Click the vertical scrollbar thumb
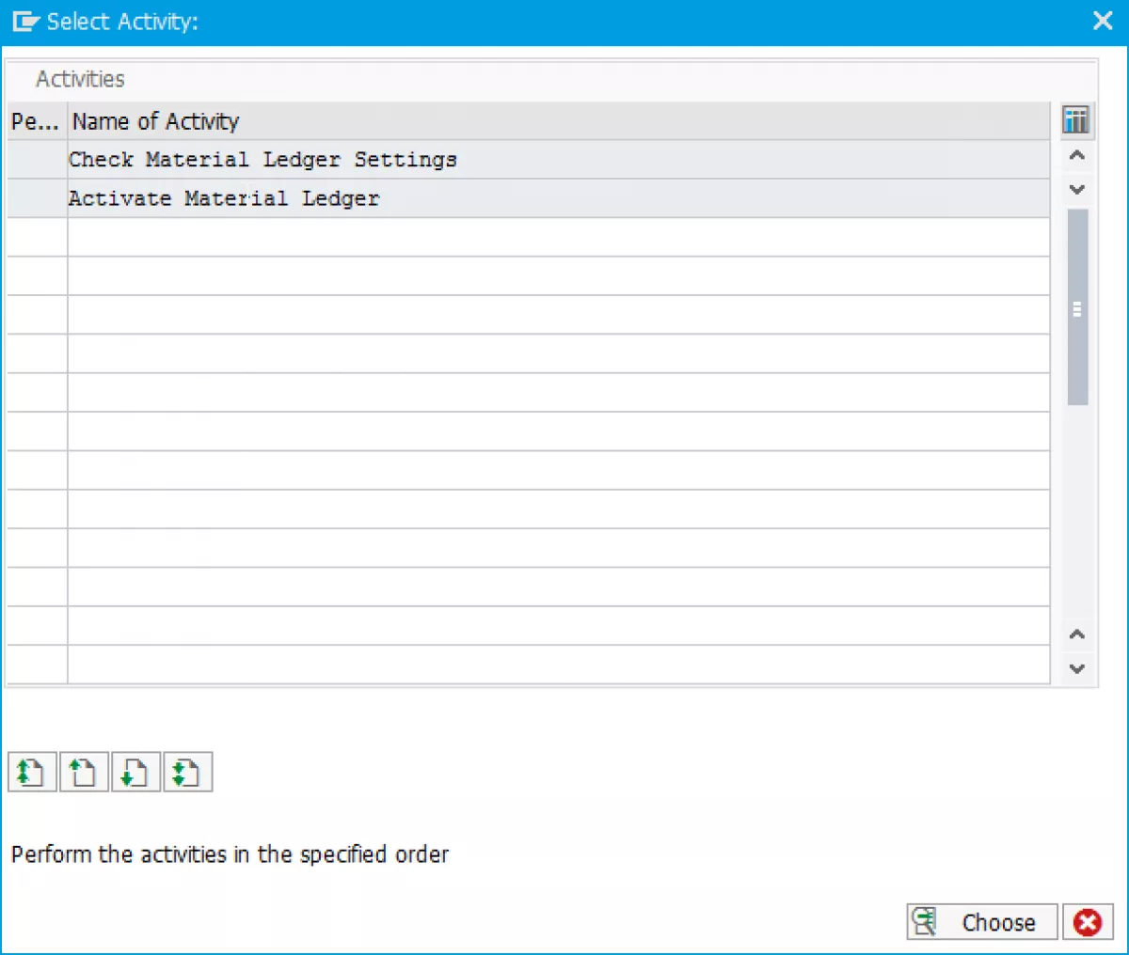Screen dimensions: 1129x955 [x=1078, y=307]
